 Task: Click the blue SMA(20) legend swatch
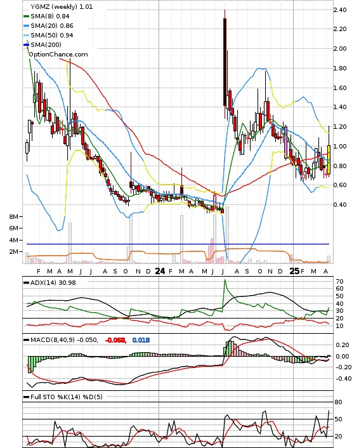[26, 26]
